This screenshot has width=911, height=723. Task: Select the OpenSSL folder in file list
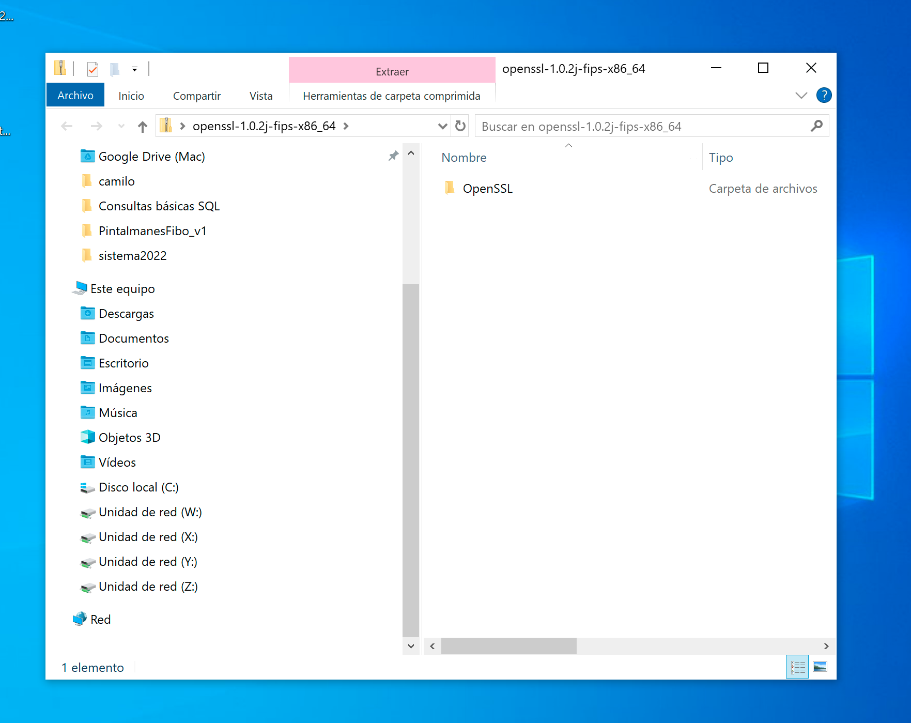[487, 189]
